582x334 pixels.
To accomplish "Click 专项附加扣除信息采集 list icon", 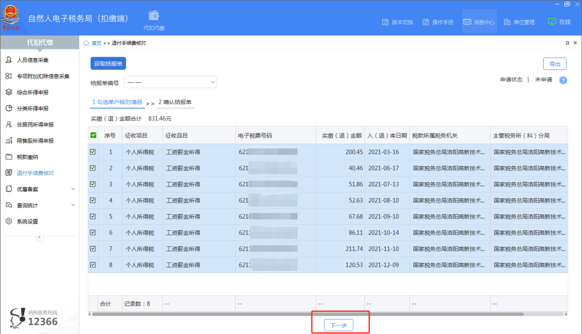I will click(x=9, y=76).
